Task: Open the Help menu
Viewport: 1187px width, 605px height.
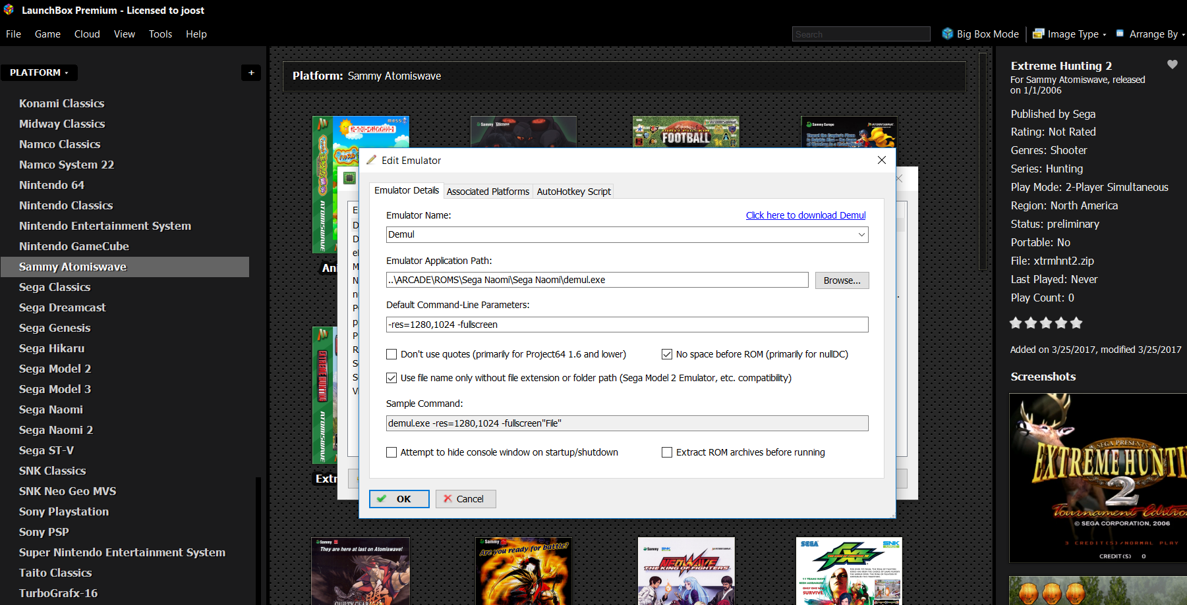Action: pos(196,34)
